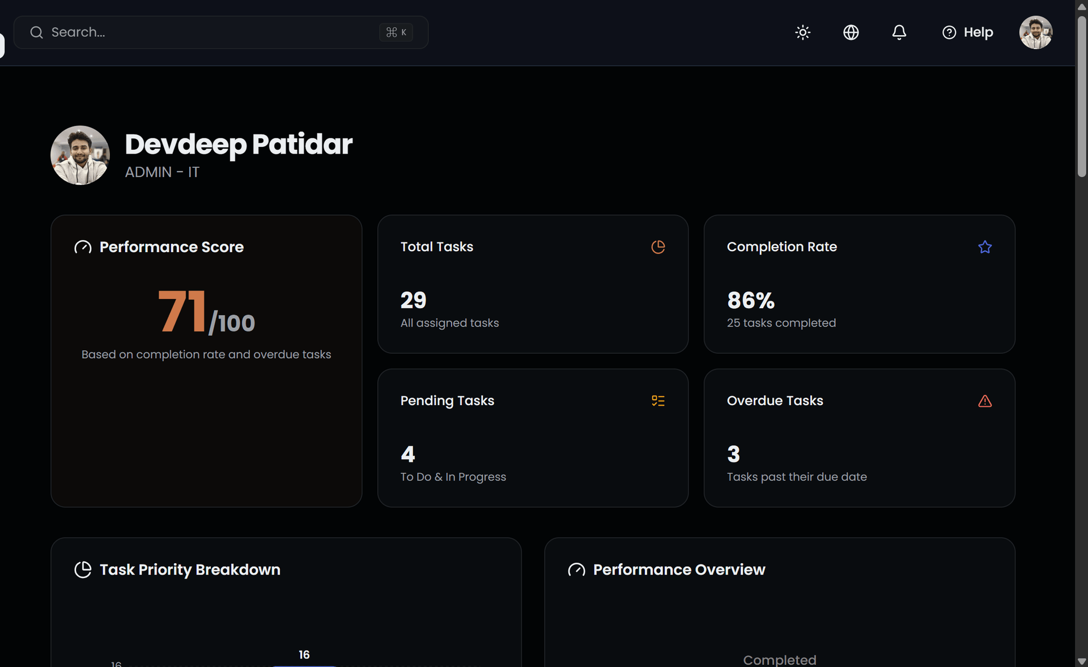Click the pie chart icon on Total Tasks
The image size is (1088, 667).
658,247
